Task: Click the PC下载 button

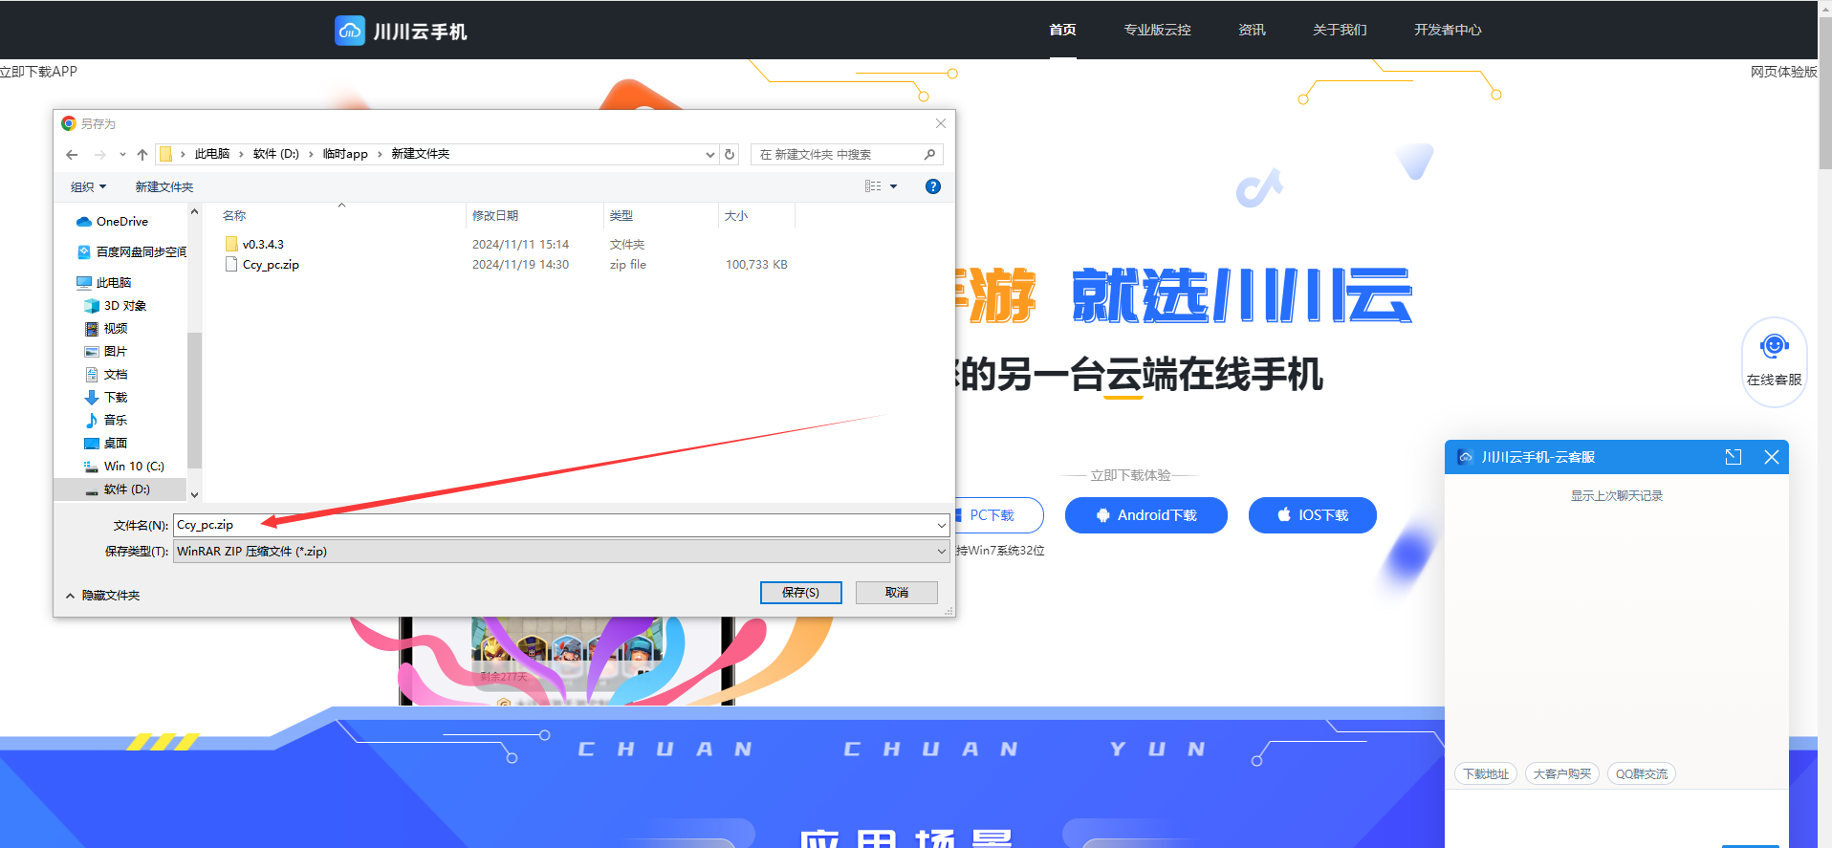Action: [999, 515]
